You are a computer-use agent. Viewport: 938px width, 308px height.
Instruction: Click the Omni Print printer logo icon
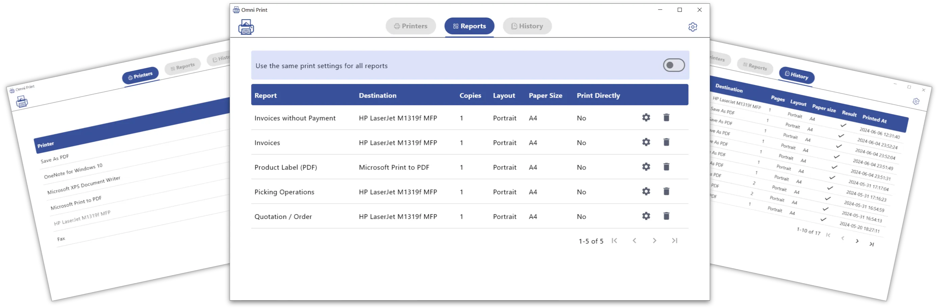(x=247, y=27)
